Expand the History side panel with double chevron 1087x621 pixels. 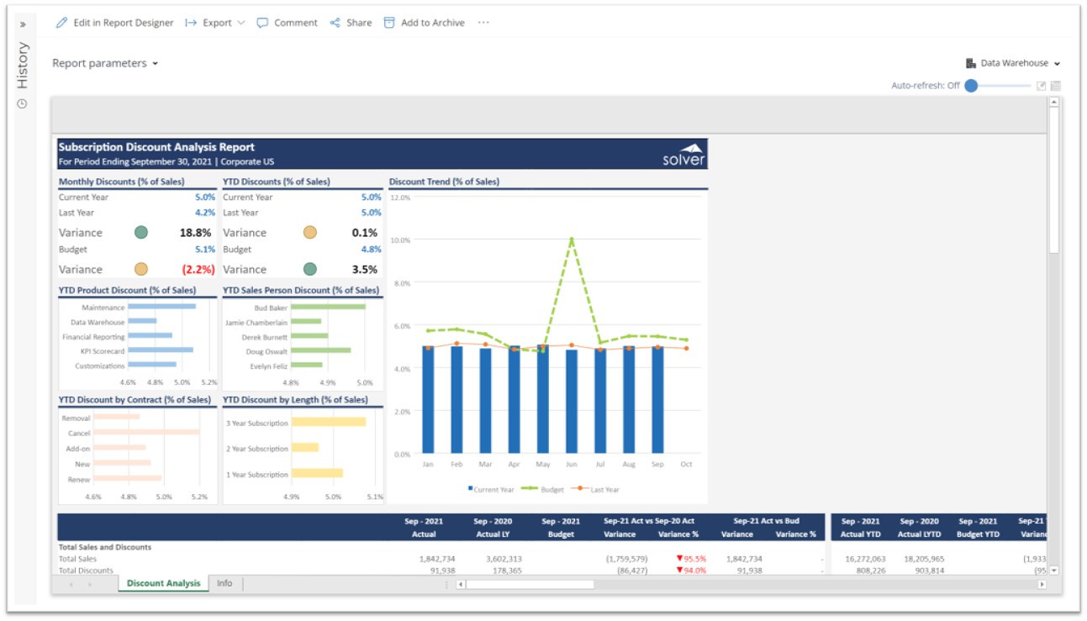coord(23,24)
